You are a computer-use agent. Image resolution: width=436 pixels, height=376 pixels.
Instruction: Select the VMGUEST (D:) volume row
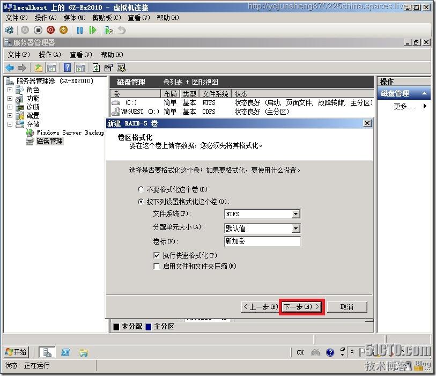[x=241, y=112]
